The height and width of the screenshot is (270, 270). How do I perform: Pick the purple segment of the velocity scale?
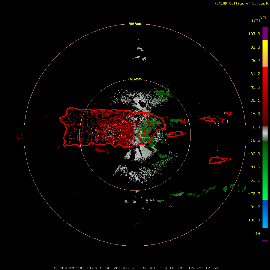tap(265, 33)
